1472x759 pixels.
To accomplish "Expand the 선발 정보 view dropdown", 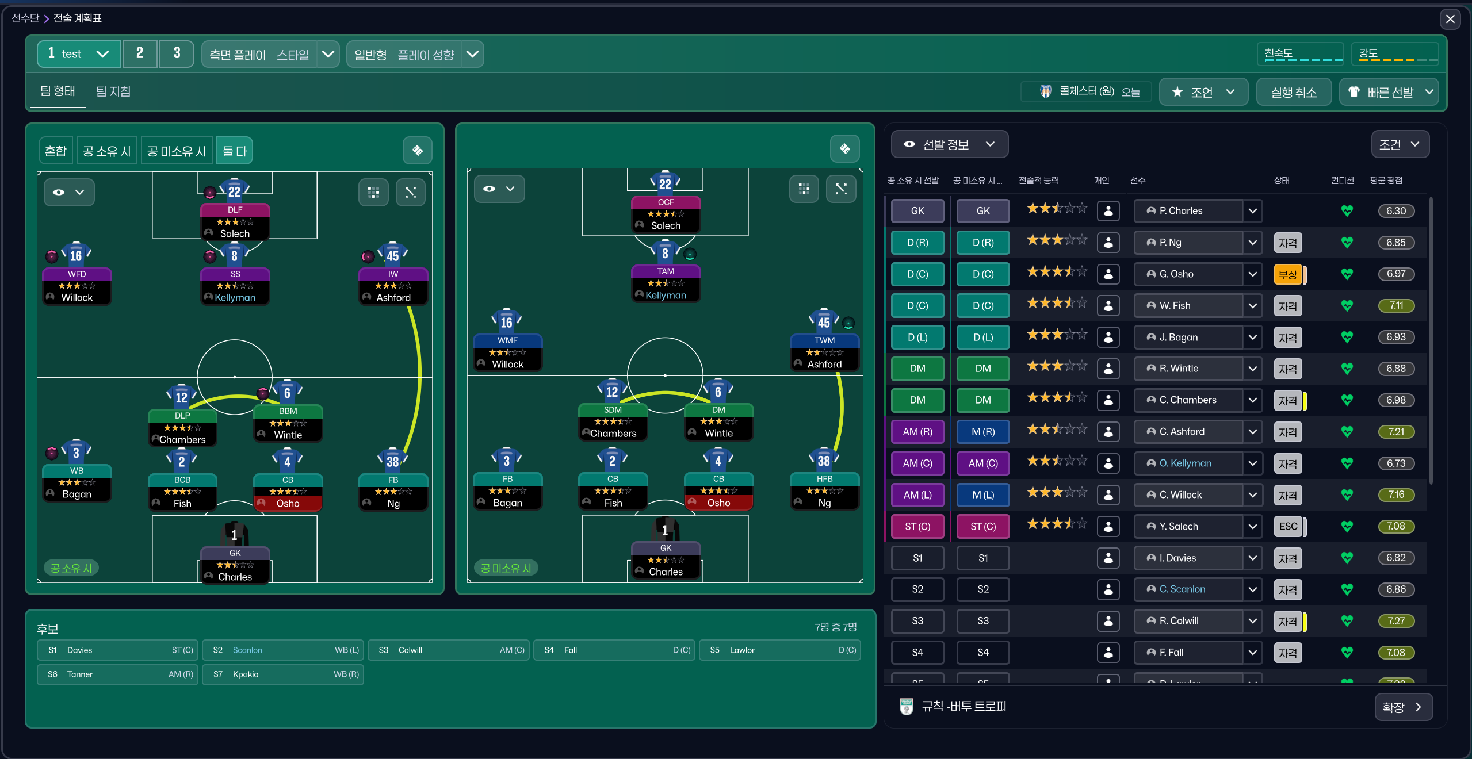I will (x=949, y=144).
